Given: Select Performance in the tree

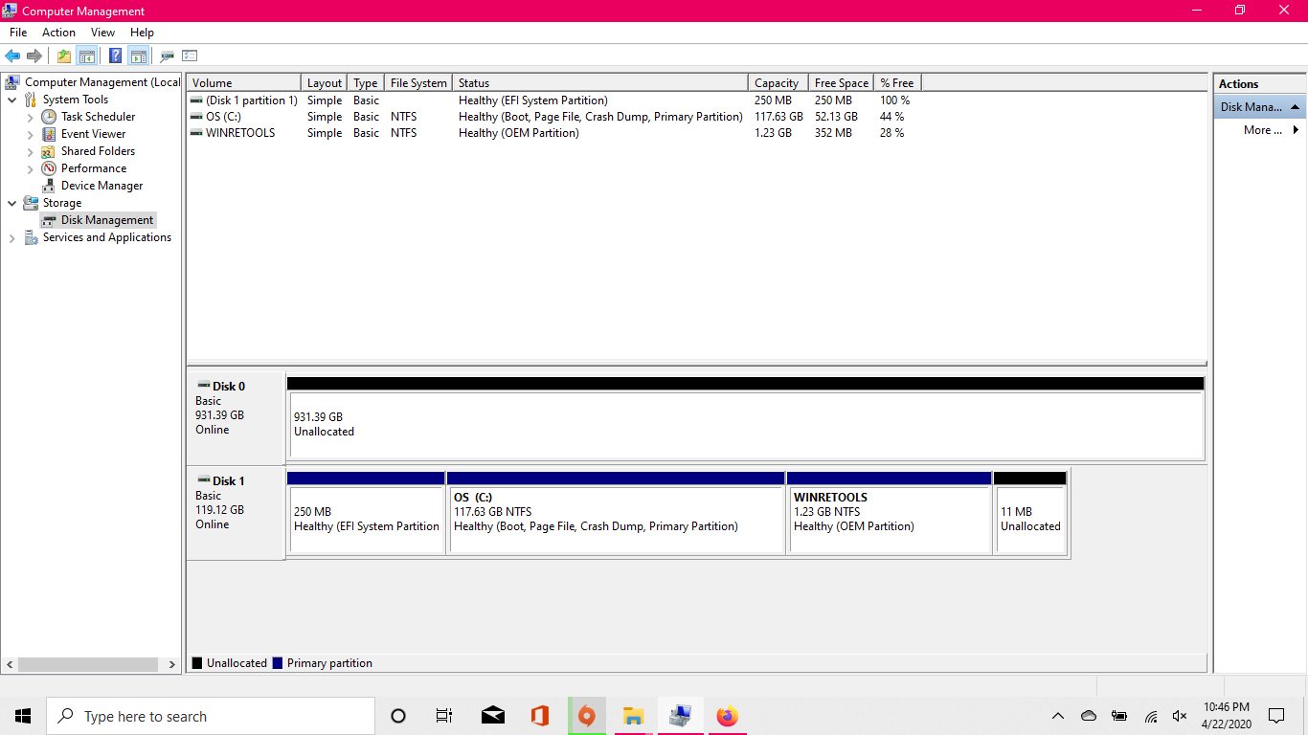Looking at the screenshot, I should coord(94,168).
